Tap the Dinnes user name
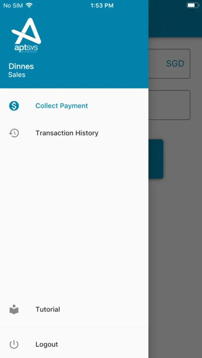The height and width of the screenshot is (358, 202). point(21,66)
